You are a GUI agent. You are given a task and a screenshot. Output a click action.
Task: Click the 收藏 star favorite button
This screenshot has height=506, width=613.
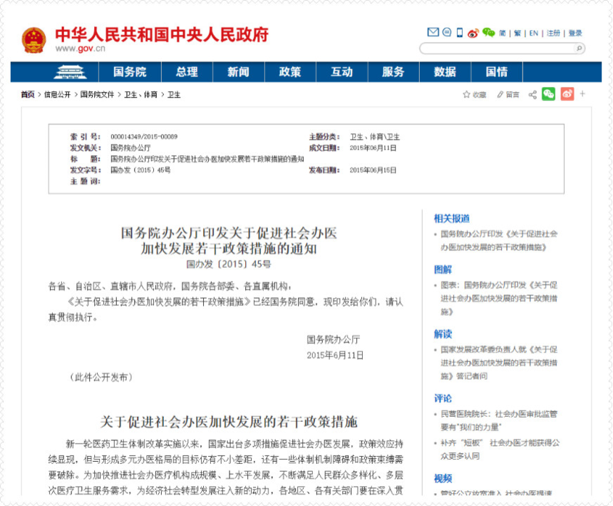pyautogui.click(x=474, y=94)
